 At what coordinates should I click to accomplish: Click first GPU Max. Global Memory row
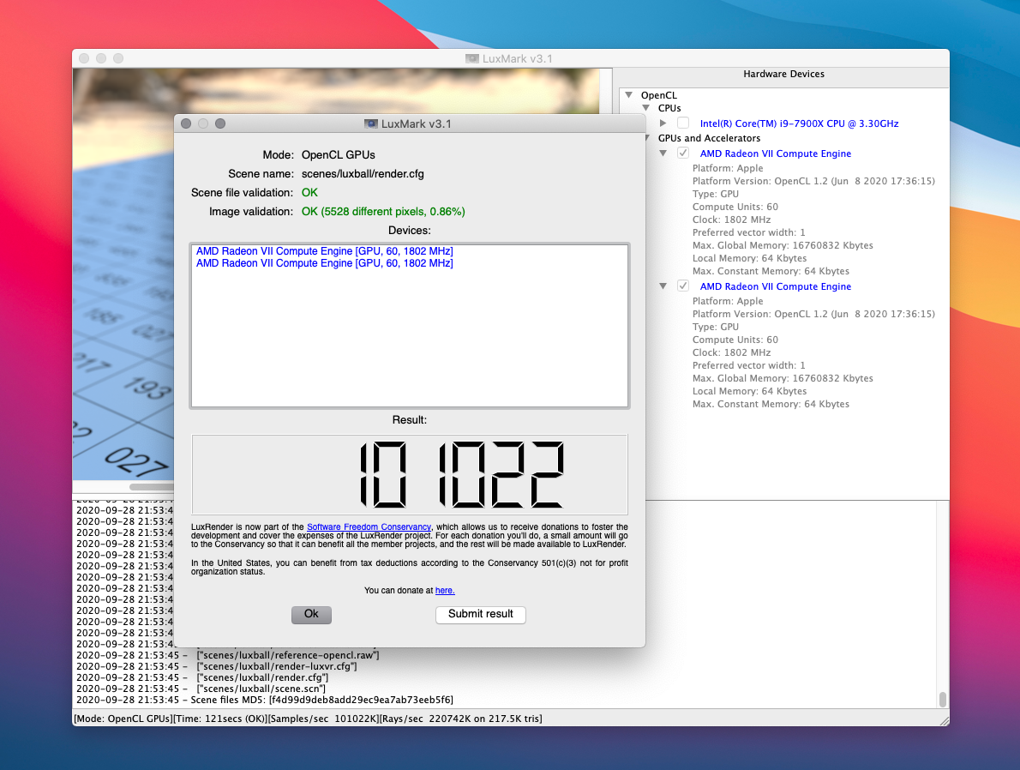(x=783, y=245)
